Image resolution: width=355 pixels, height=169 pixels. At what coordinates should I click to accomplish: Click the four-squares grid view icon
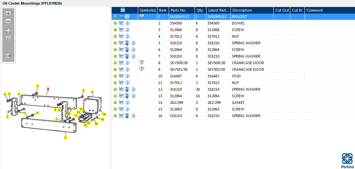8,31
